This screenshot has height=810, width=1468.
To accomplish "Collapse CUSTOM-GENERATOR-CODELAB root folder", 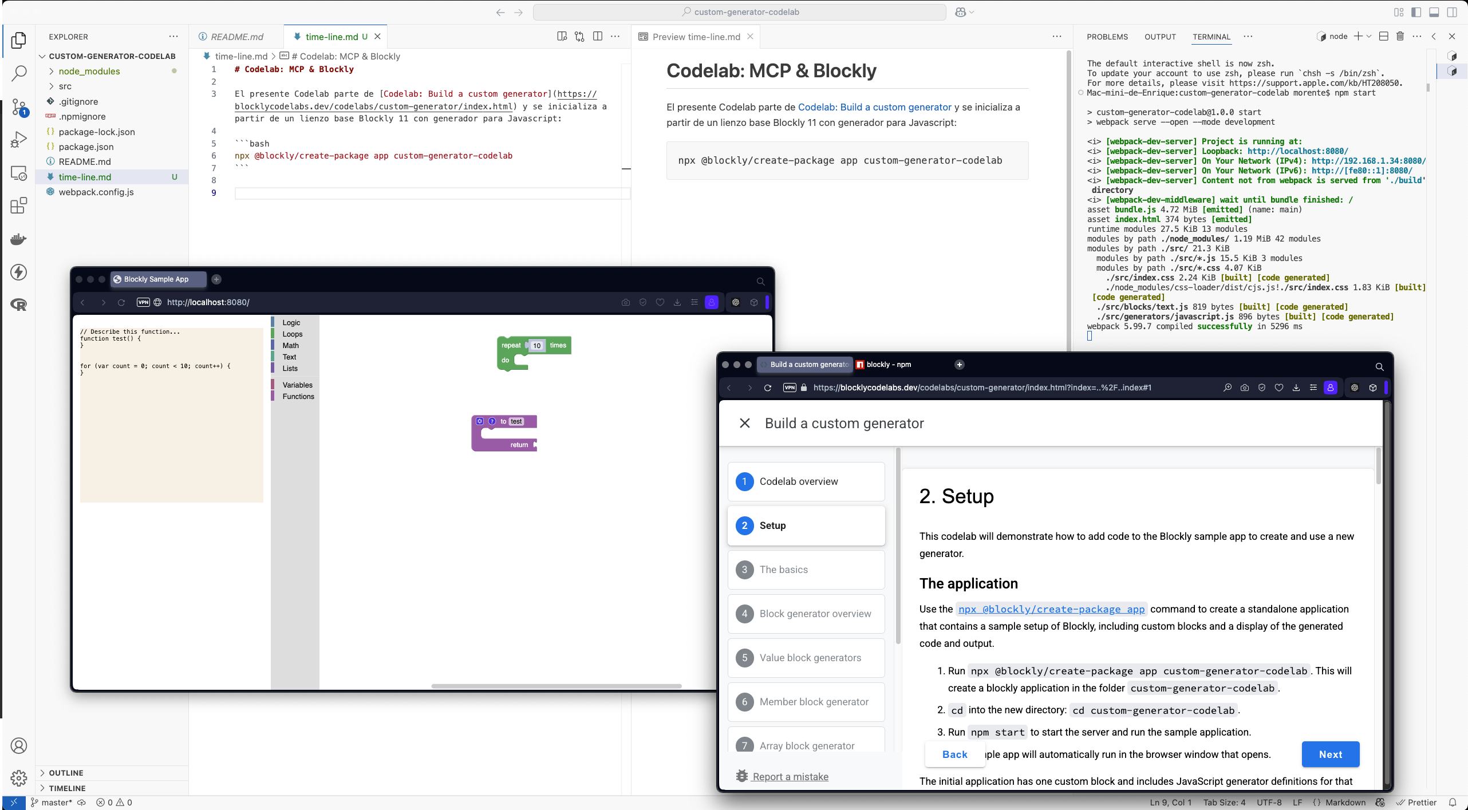I will 42,56.
